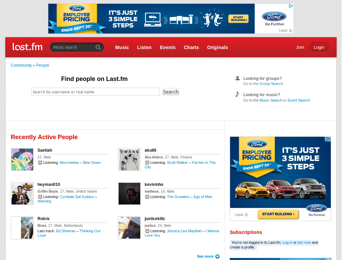Click the Log in link under Subscriptions
This screenshot has height=260, width=346.
coord(287,242)
